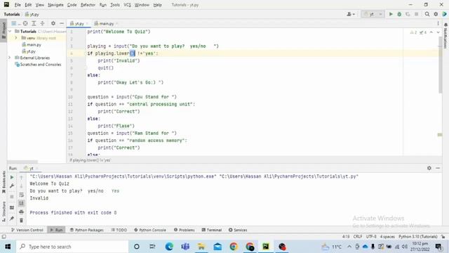Open the Terminal tool window

(x=212, y=230)
